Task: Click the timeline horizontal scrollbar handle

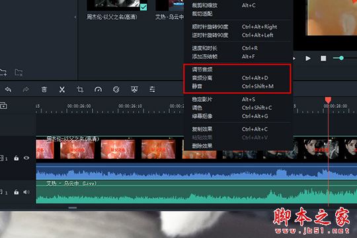Action: [x=73, y=208]
